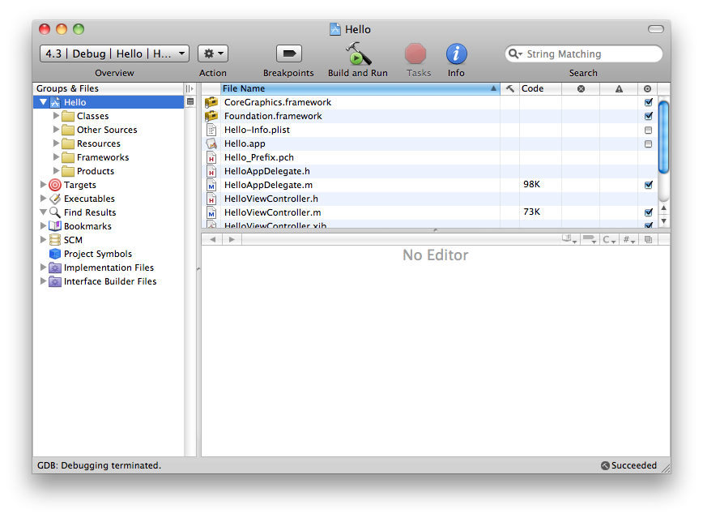Expand the Resources folder
This screenshot has width=703, height=518.
pos(56,143)
